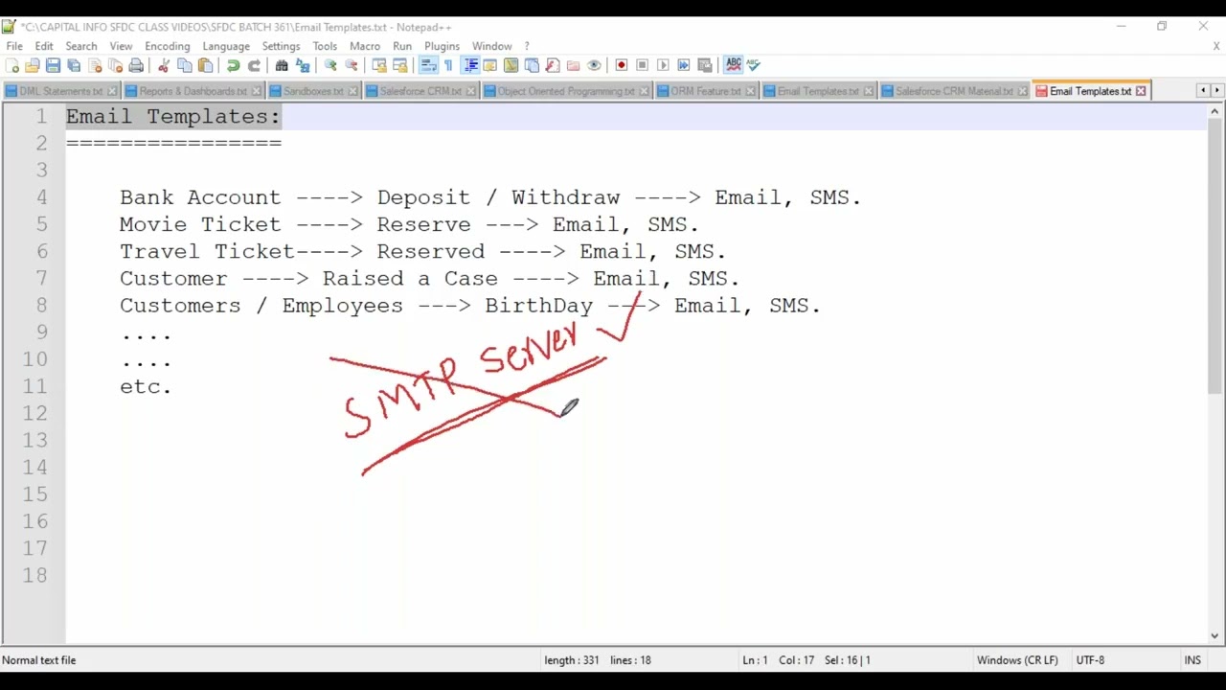Toggle Word Wrap toolbar button

click(428, 65)
